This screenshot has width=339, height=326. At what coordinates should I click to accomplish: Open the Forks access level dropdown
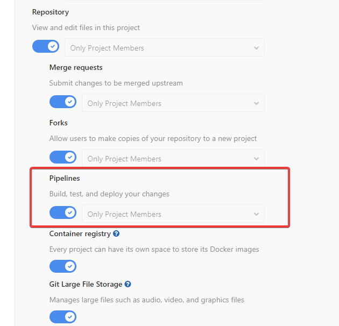173,159
